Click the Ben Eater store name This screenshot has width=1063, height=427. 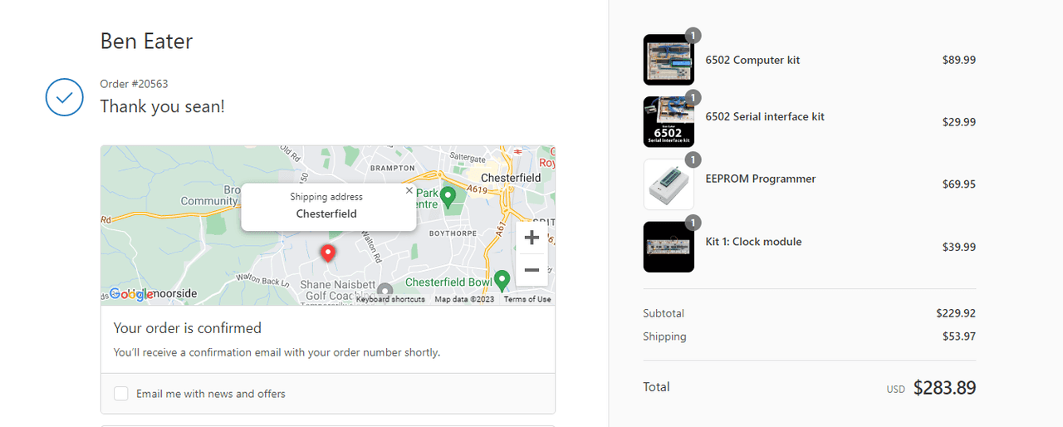146,41
